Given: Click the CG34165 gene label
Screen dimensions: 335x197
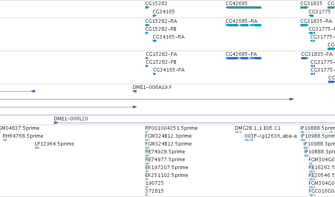Looking at the screenshot, I should tap(164, 12).
